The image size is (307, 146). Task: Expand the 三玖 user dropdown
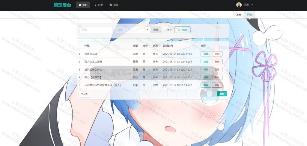pos(248,5)
